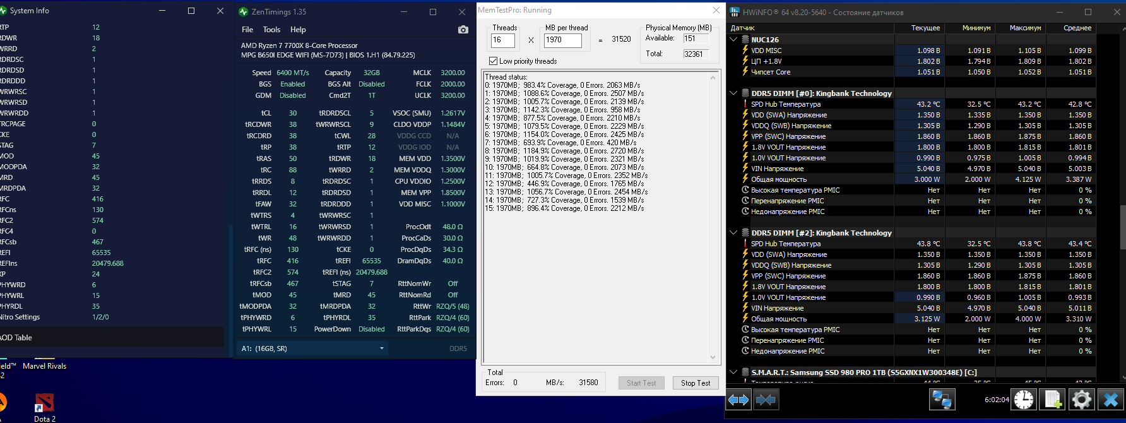Click REFIns value 20479.688 in System Info

click(x=108, y=263)
